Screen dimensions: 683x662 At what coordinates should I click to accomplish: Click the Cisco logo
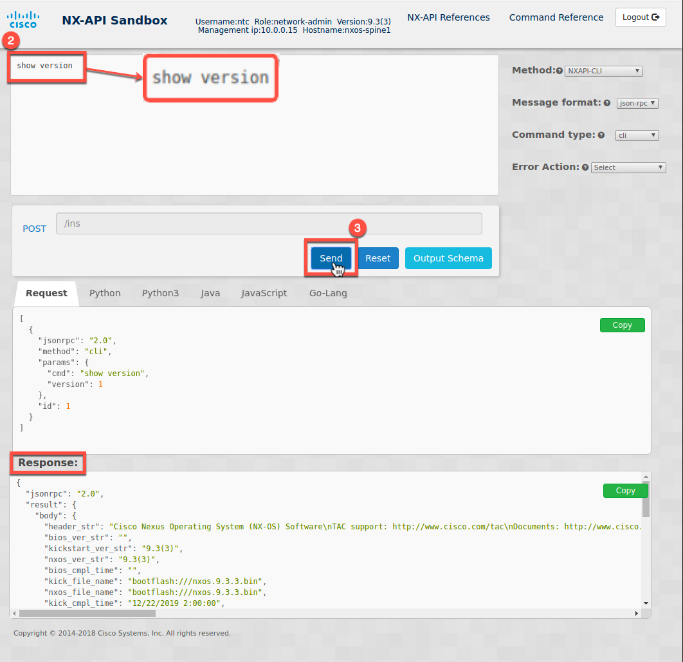[23, 19]
